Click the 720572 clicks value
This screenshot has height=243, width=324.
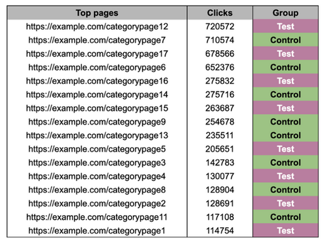click(220, 26)
